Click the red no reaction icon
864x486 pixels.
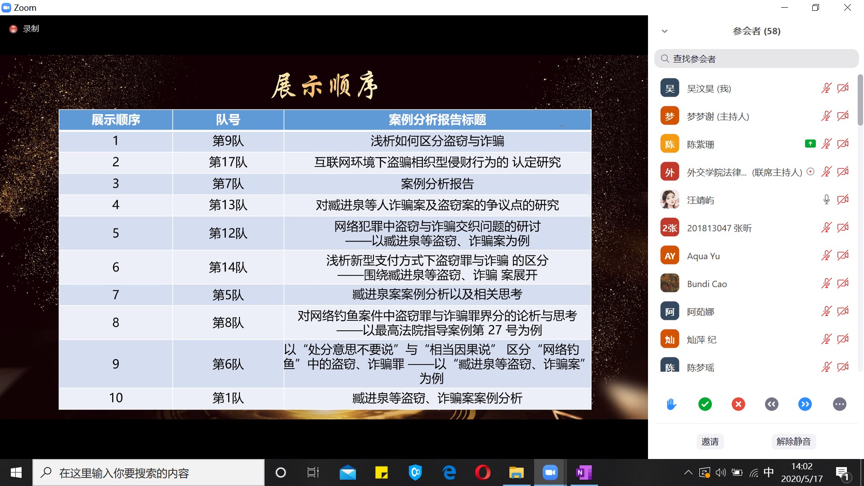click(x=738, y=404)
